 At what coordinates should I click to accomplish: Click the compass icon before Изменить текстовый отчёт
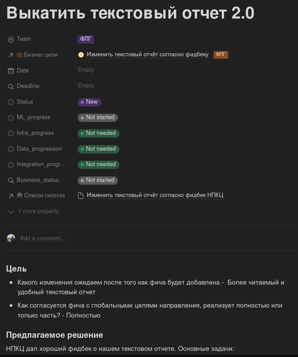(81, 55)
